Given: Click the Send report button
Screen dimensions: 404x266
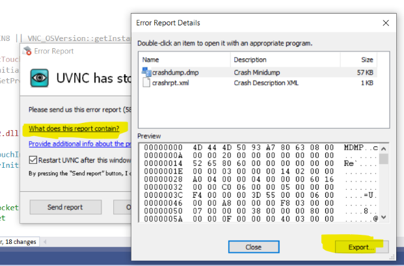Looking at the screenshot, I should (x=66, y=207).
